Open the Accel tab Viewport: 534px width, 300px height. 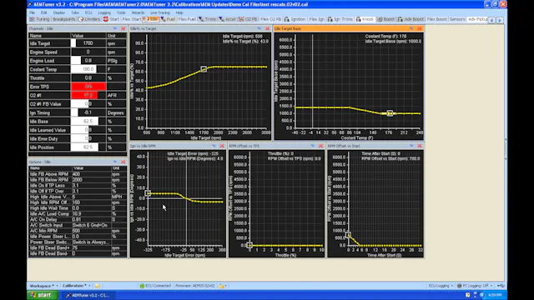[228, 19]
